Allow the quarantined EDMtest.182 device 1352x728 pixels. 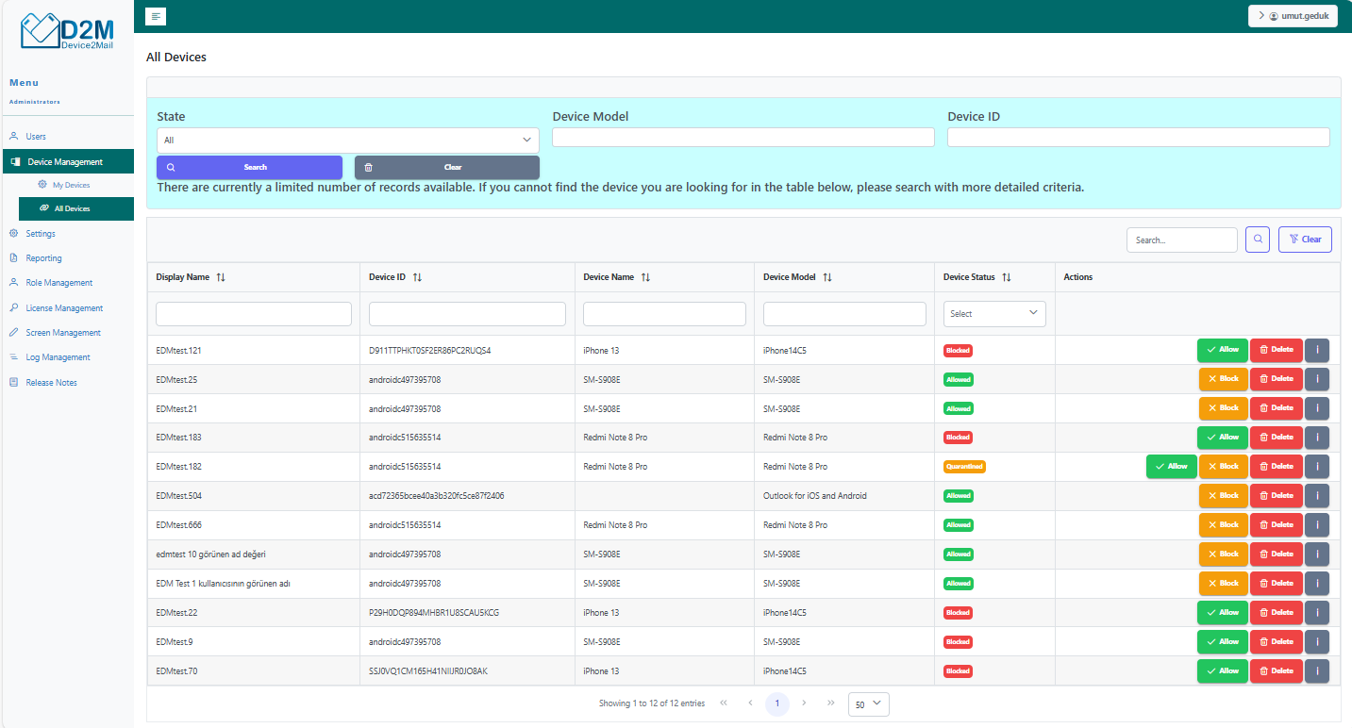click(1171, 467)
